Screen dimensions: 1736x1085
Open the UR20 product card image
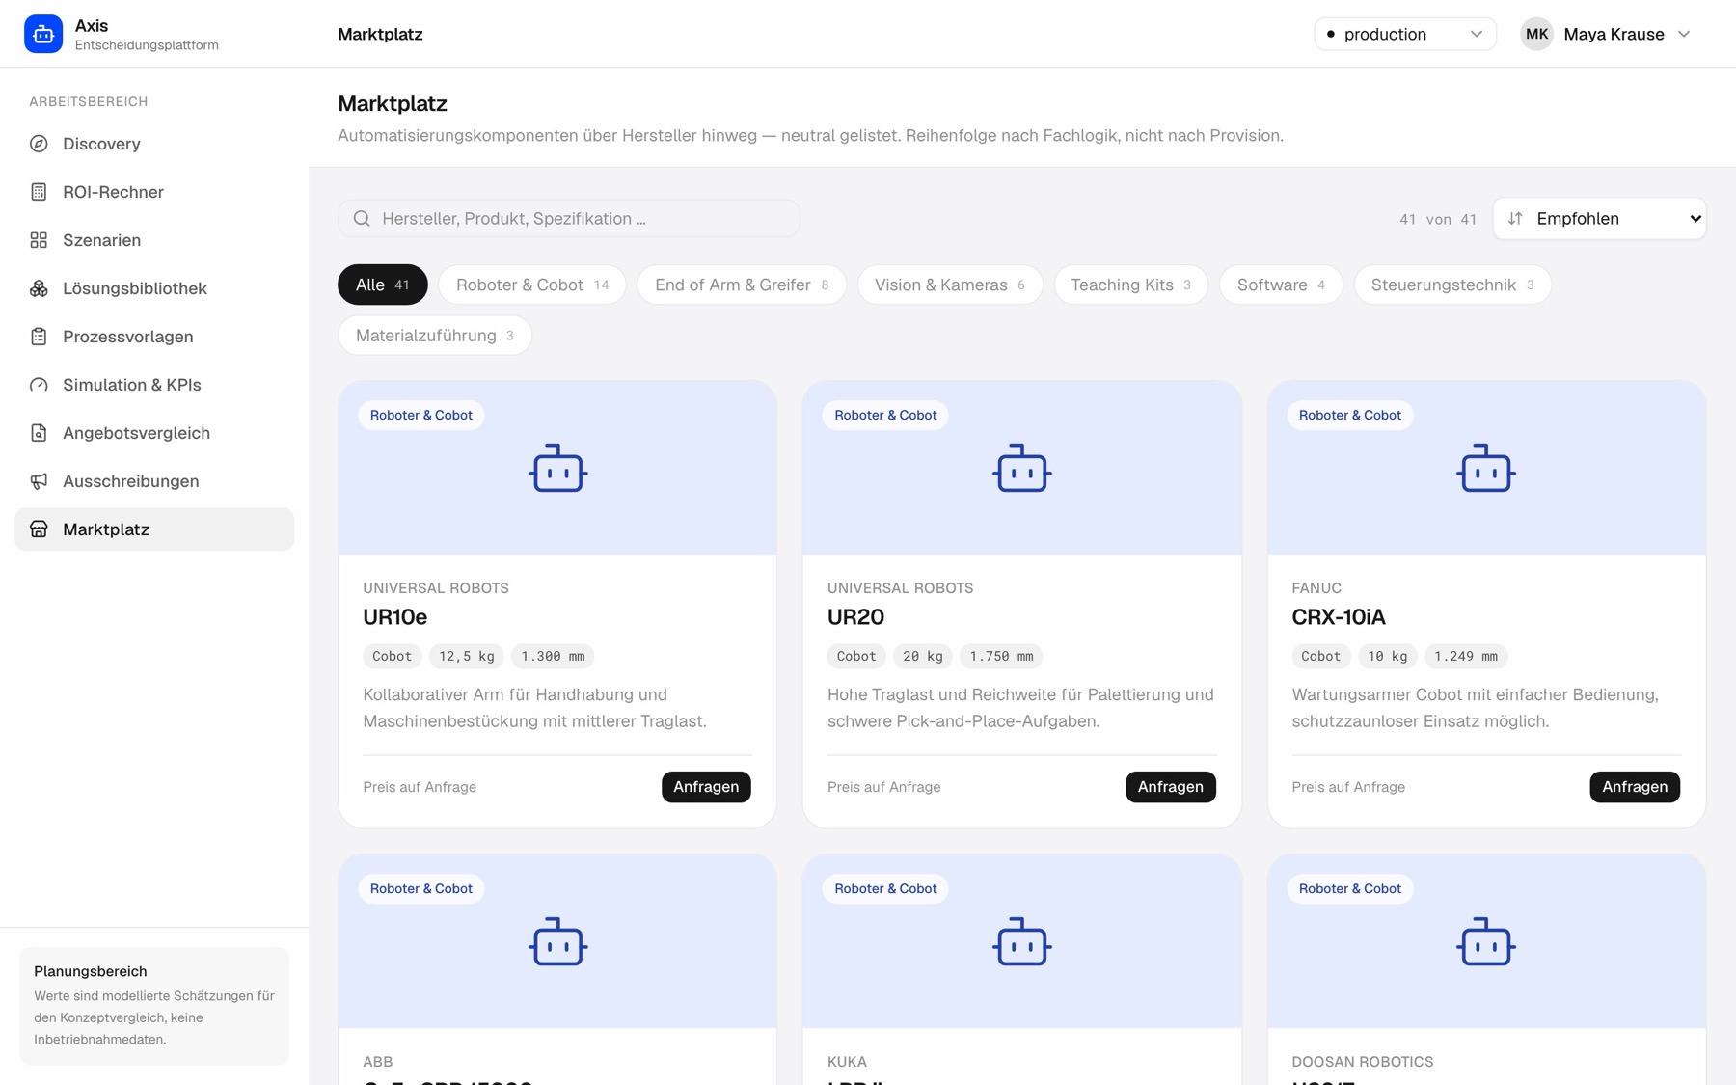click(x=1021, y=468)
